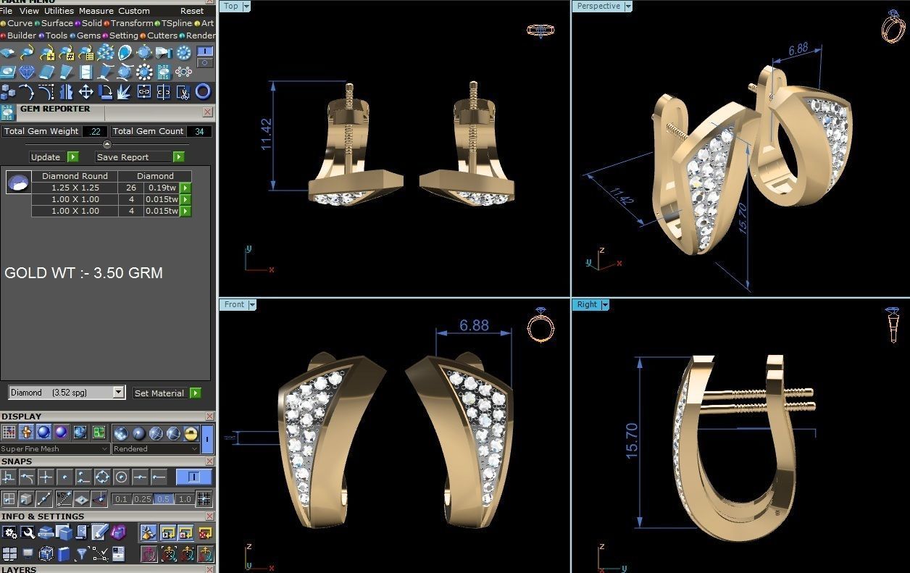Click the purple sphere shaded display icon
The image size is (910, 573).
point(62,432)
